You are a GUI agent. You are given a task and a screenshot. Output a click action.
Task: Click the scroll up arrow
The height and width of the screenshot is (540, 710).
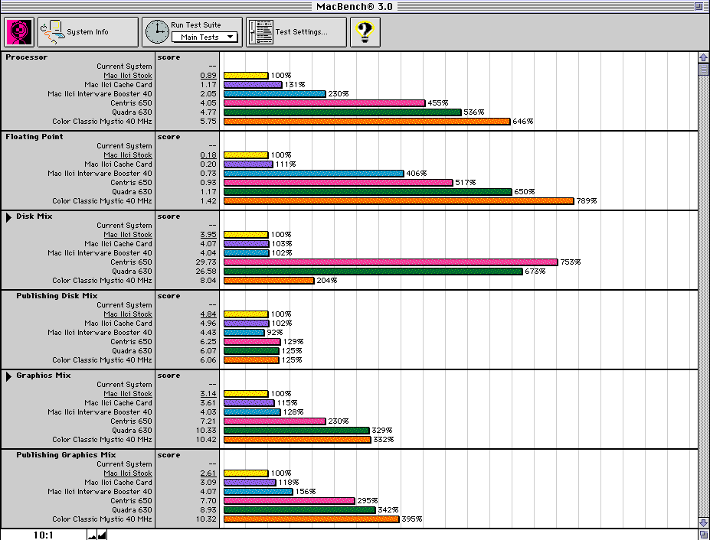pos(703,57)
